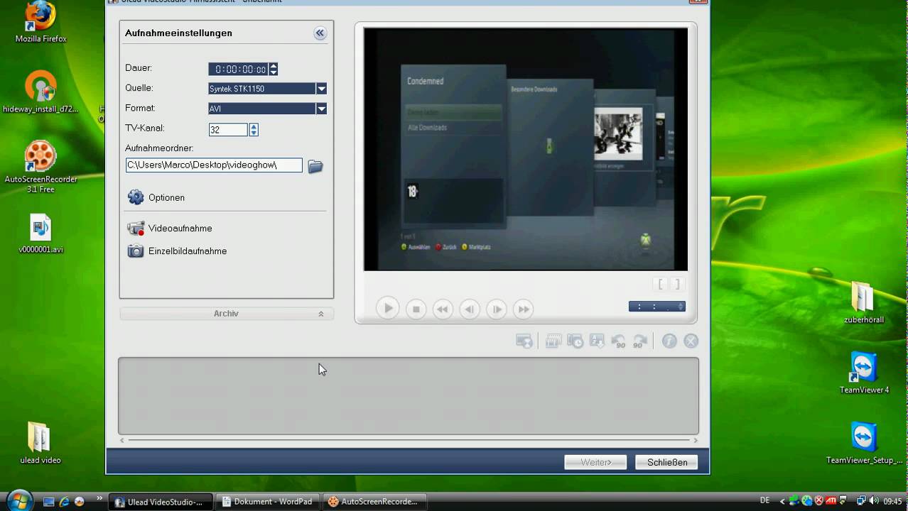Switch to Ulead VideoStudio taskbar button
The width and height of the screenshot is (908, 511).
159,502
